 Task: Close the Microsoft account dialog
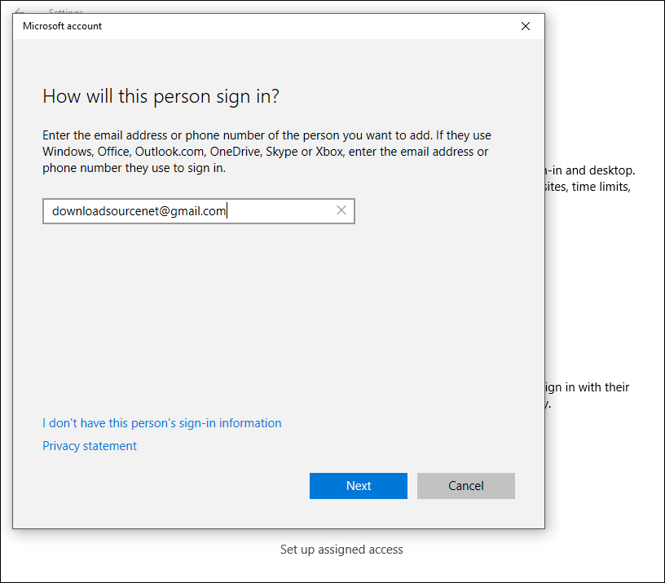pos(526,26)
